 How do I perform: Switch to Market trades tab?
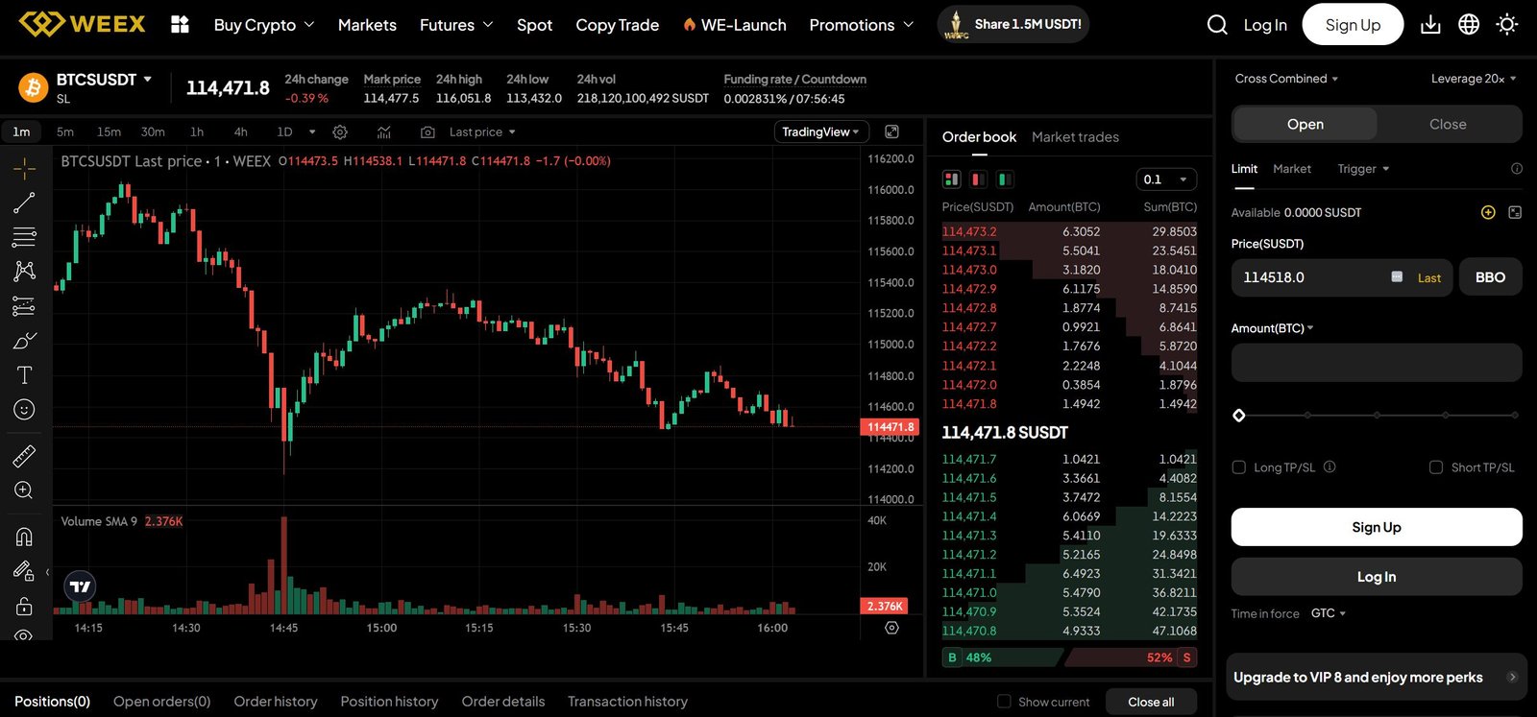(x=1075, y=137)
